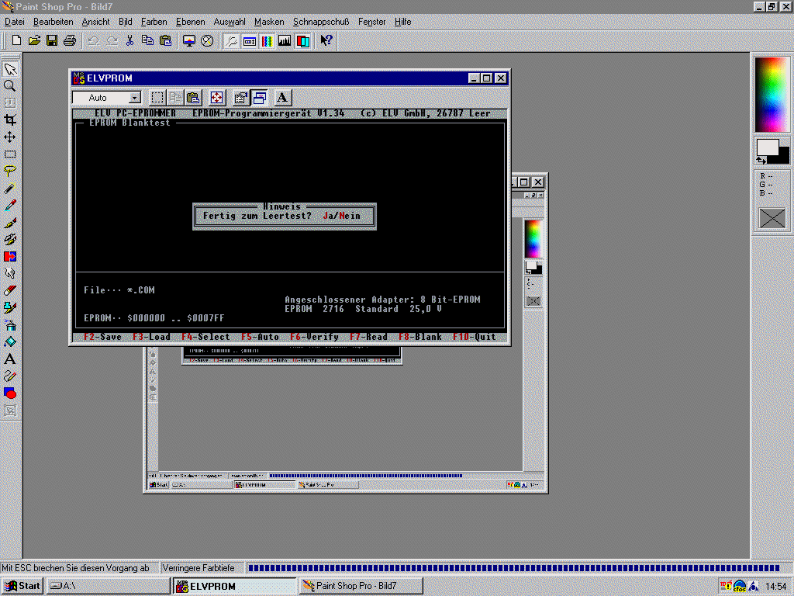Select the Text tool in left palette
This screenshot has height=596, width=794.
[9, 359]
